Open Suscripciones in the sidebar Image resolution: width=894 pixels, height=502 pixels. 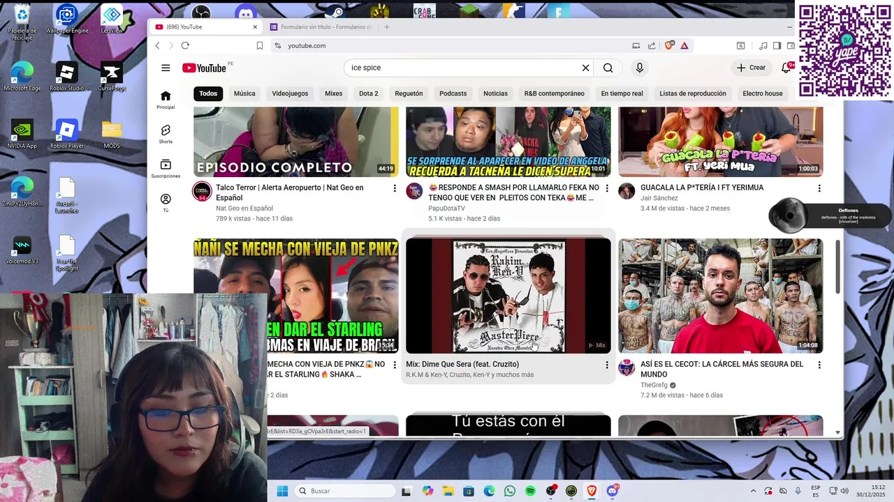166,168
